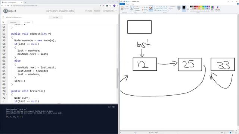Pick the red color swatch
239x134 pixels.
197,7
